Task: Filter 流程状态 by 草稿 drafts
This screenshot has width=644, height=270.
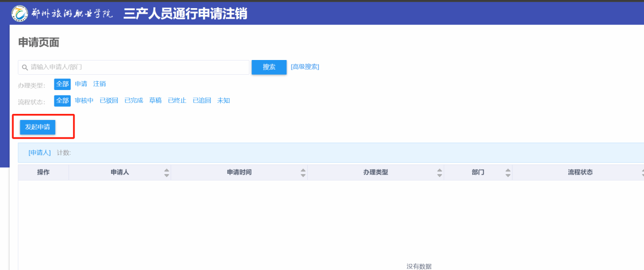Action: tap(155, 101)
